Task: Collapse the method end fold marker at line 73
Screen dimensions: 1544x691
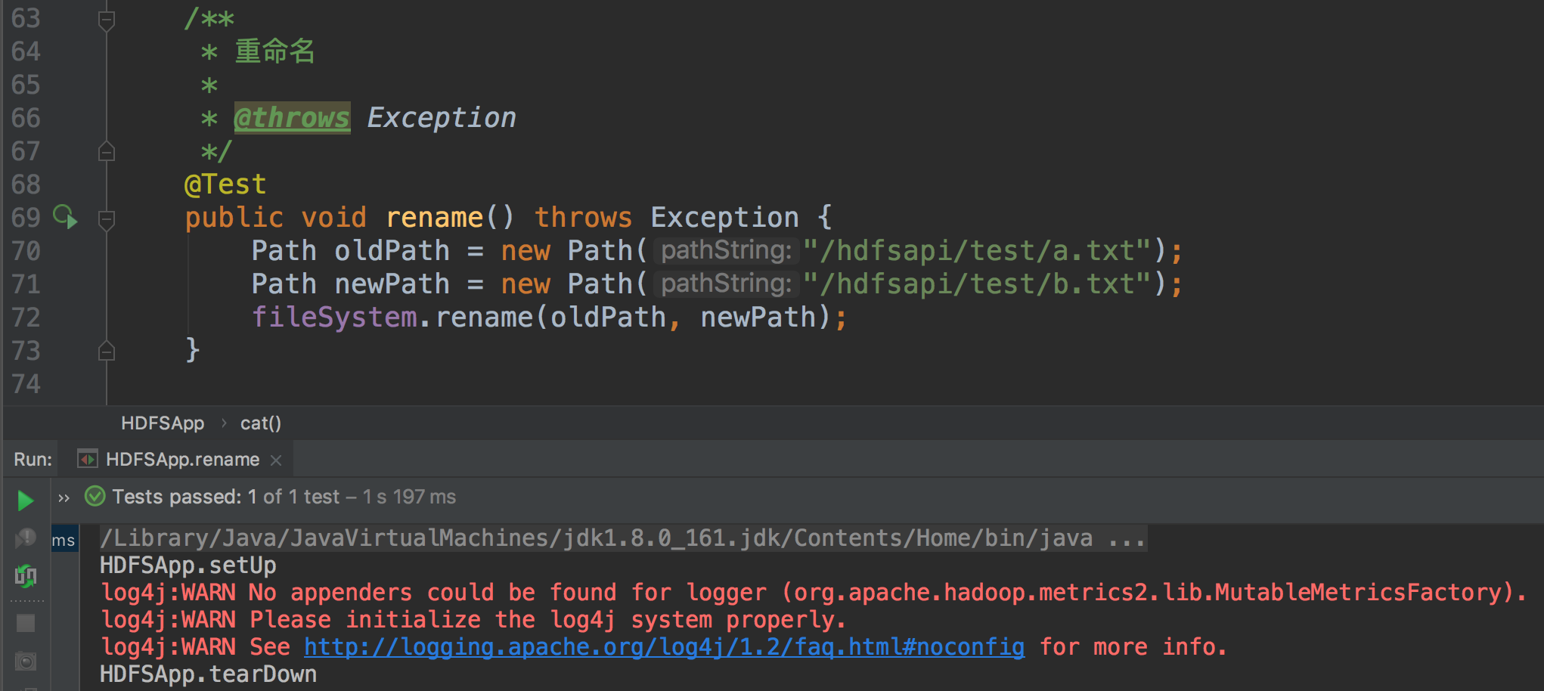Action: click(x=107, y=351)
